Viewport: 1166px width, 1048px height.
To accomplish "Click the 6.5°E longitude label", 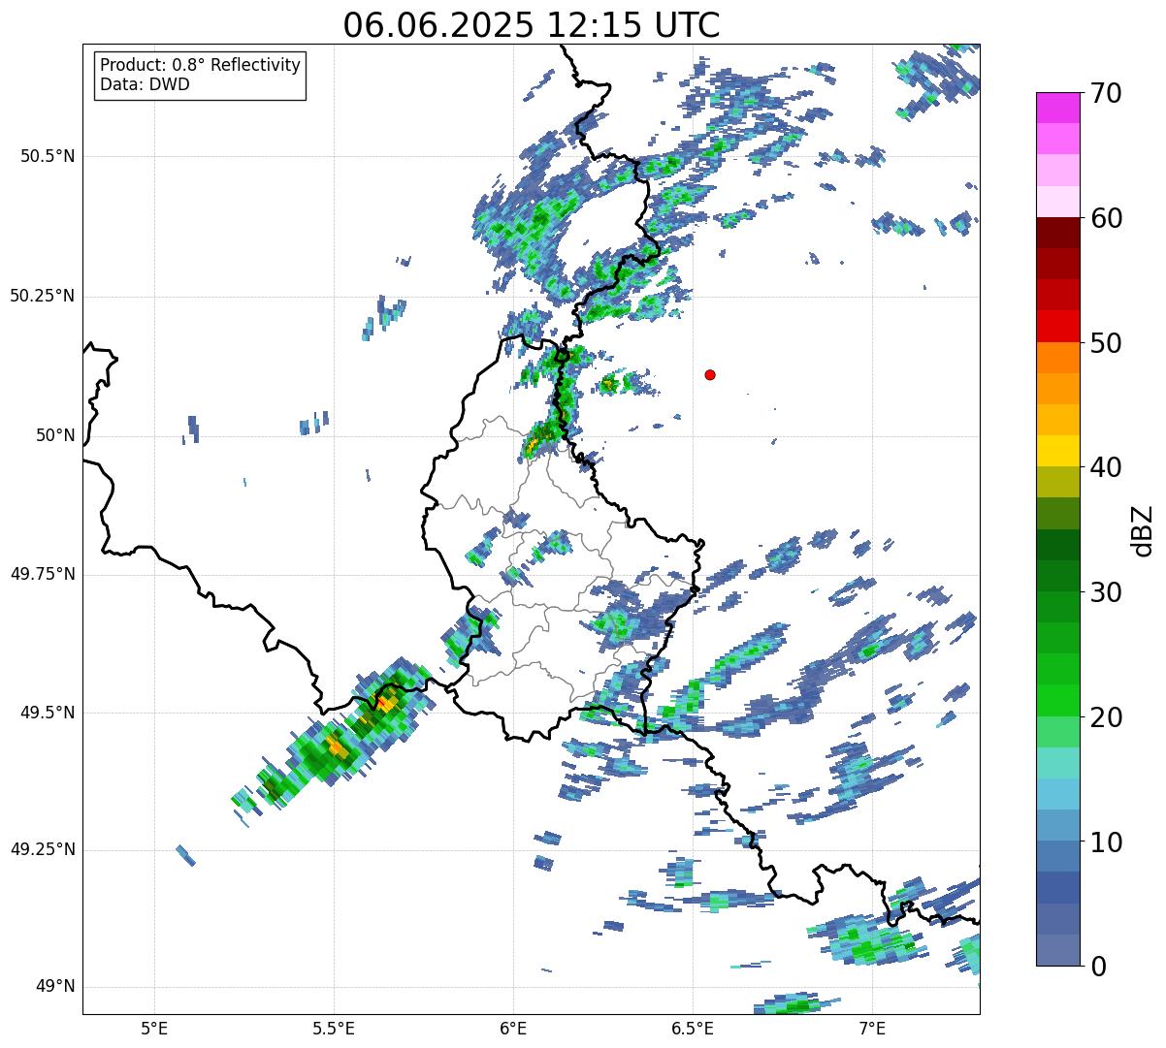I will click(693, 1028).
